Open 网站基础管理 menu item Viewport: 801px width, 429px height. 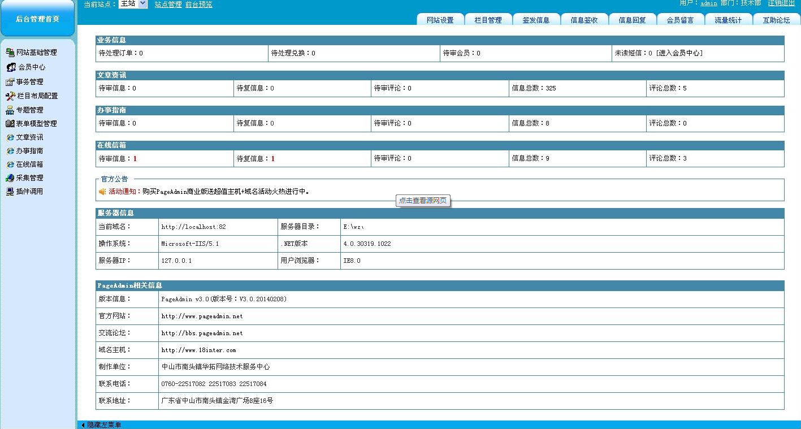click(x=37, y=53)
